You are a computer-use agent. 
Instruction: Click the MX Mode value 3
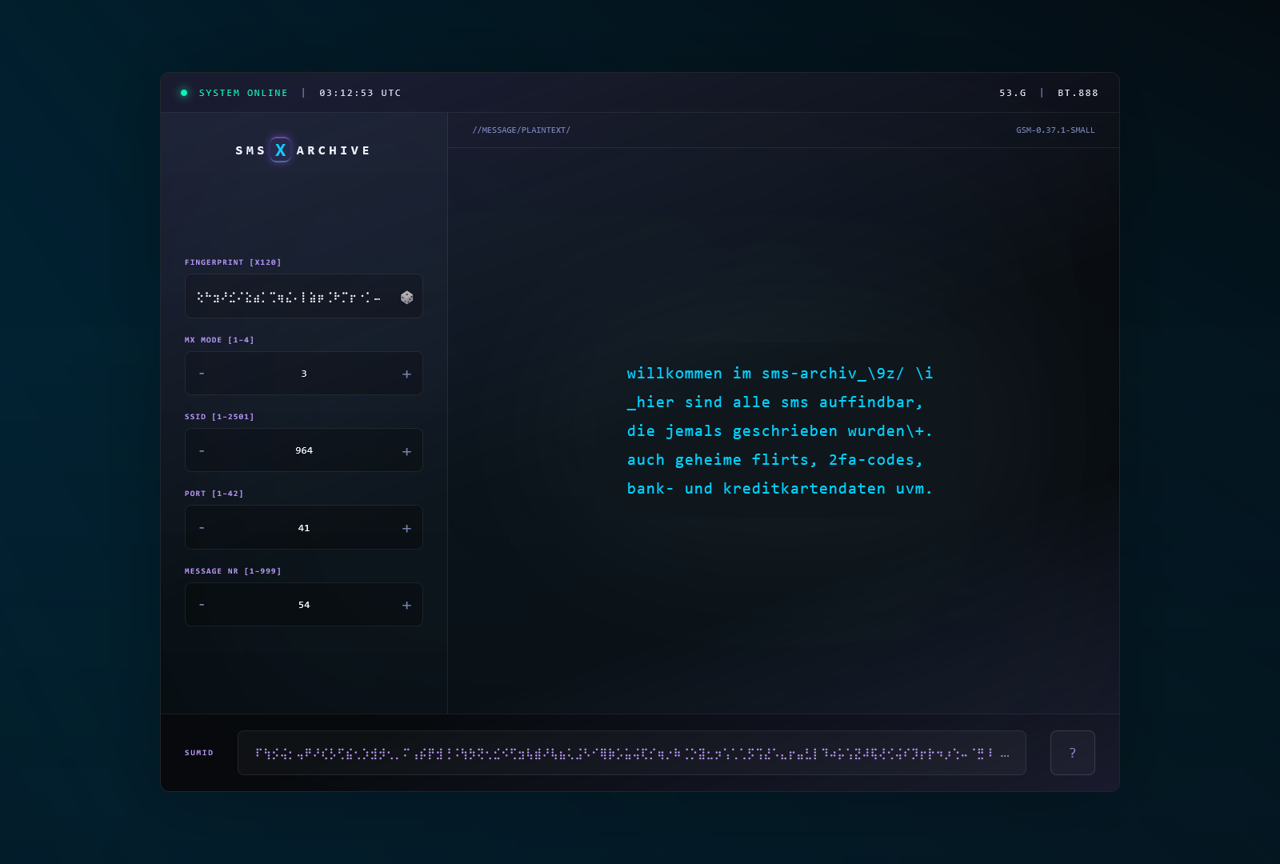pos(304,374)
